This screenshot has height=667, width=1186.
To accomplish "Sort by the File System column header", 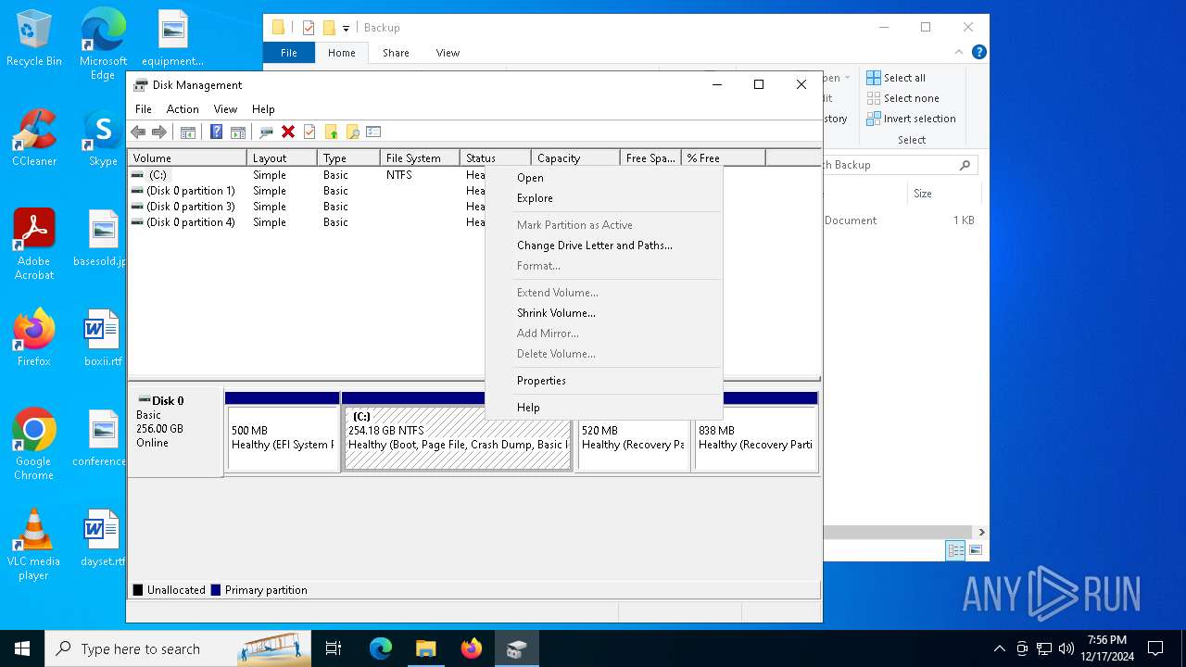I will [420, 158].
